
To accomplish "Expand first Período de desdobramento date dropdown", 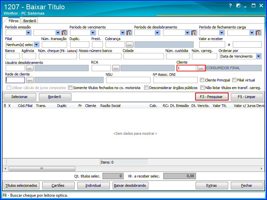I will tap(157, 32).
